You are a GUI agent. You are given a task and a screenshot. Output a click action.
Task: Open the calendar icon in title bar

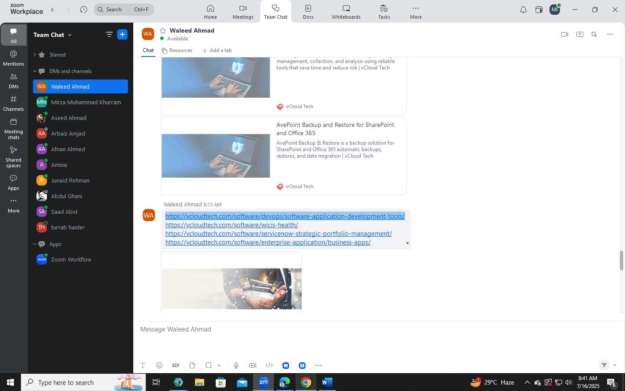click(539, 10)
